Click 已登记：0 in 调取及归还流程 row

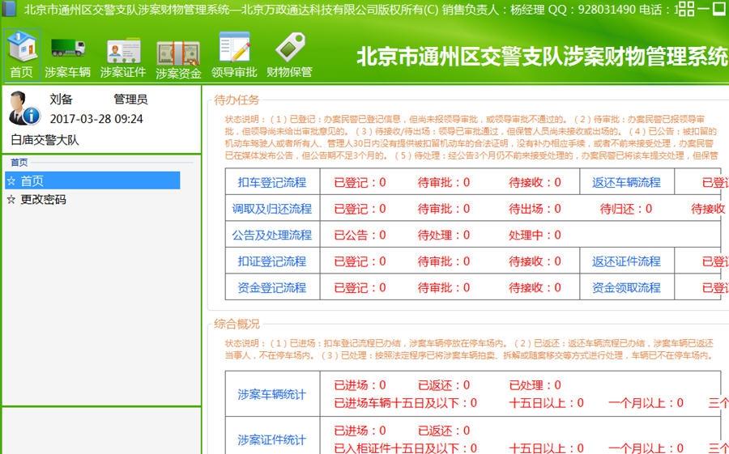(360, 209)
